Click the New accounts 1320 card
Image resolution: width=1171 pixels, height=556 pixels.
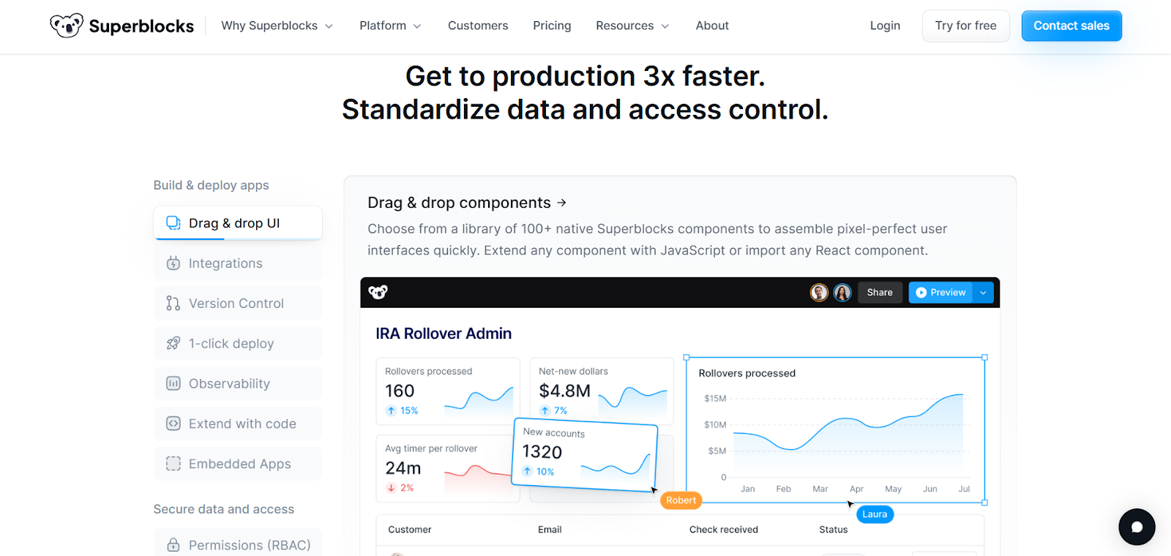tap(585, 455)
